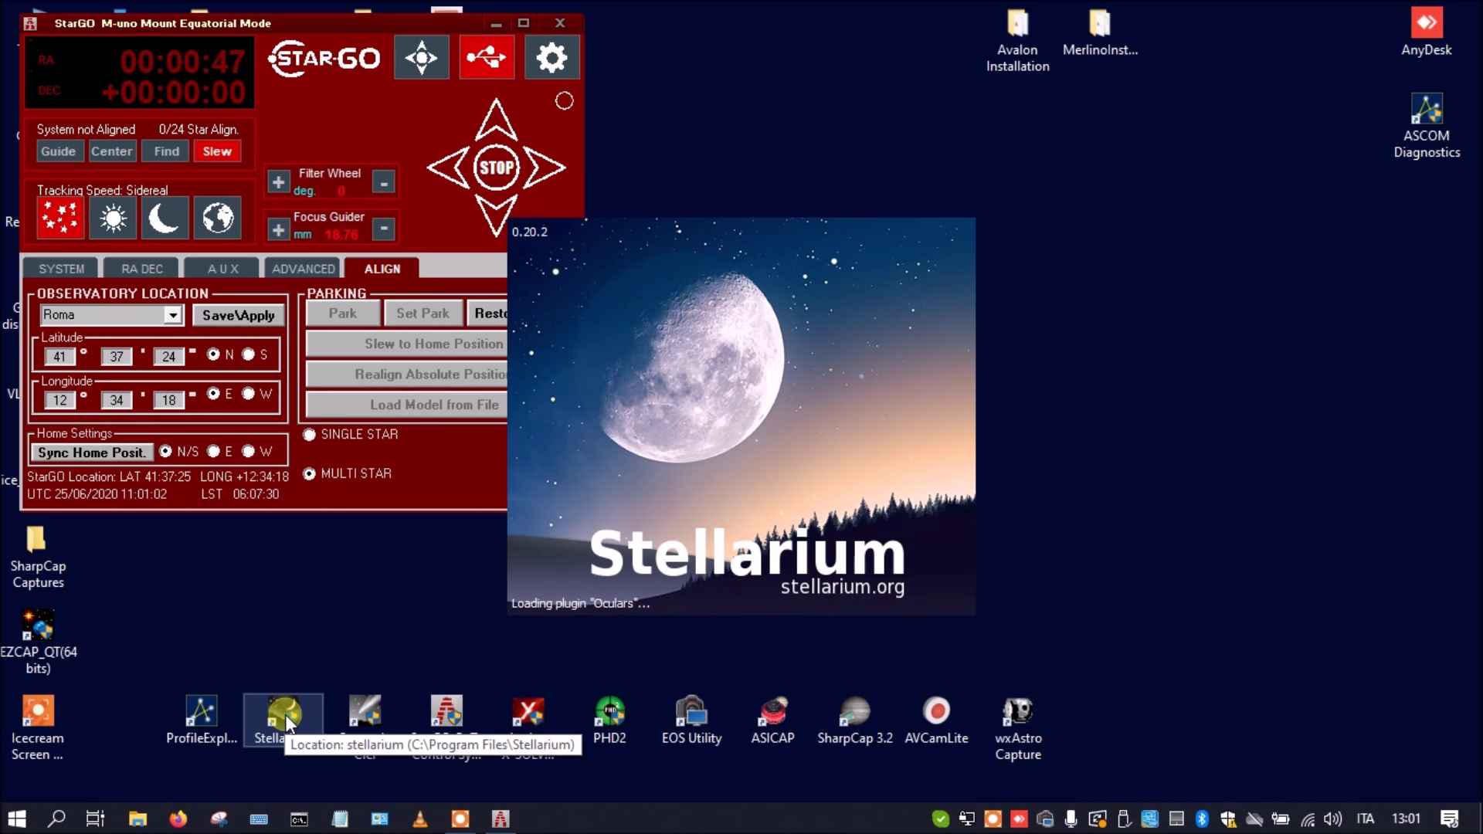Open SharpCap 3.2 desktop icon
1483x834 pixels.
point(855,720)
